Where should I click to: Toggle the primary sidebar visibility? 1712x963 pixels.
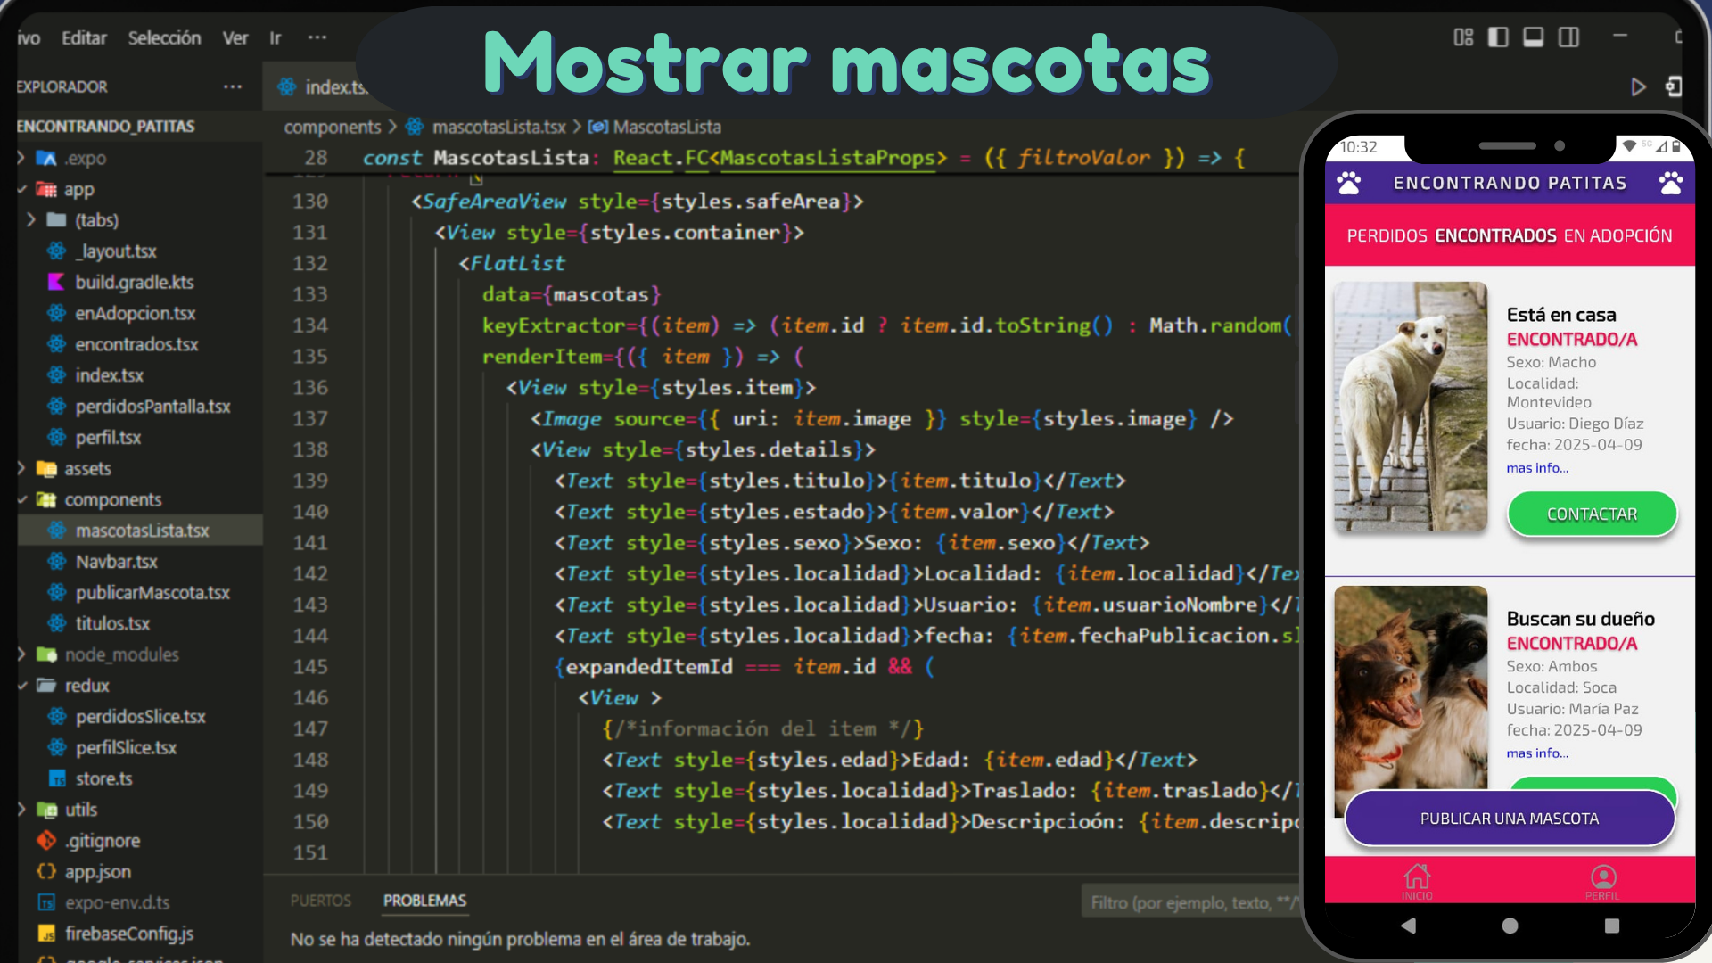[1498, 37]
